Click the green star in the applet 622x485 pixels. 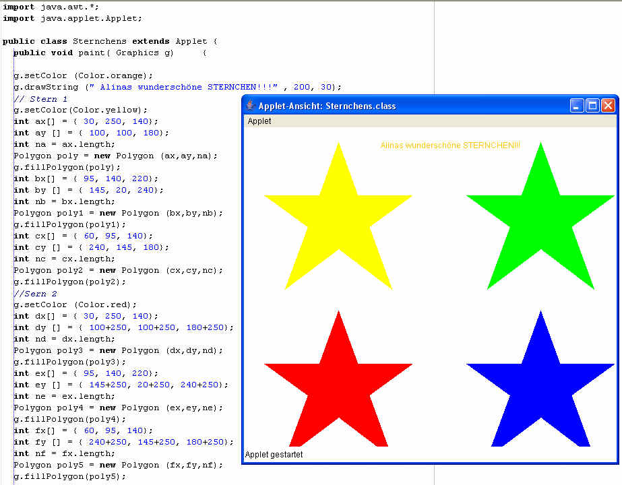[540, 216]
